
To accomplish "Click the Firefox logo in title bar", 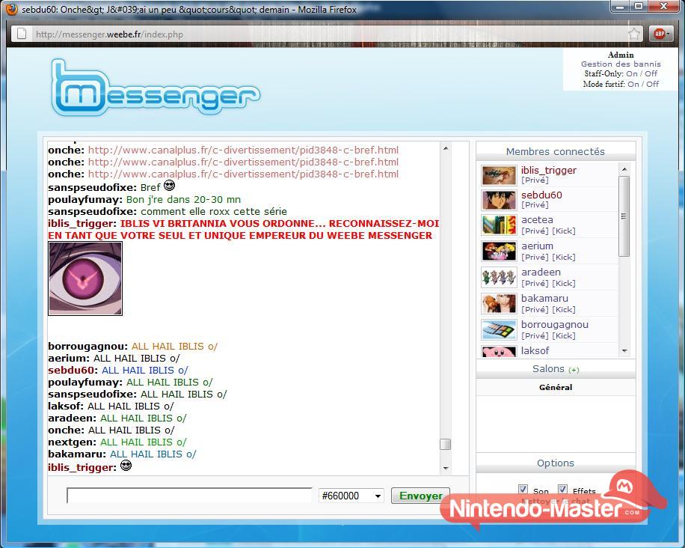I will tap(11, 9).
